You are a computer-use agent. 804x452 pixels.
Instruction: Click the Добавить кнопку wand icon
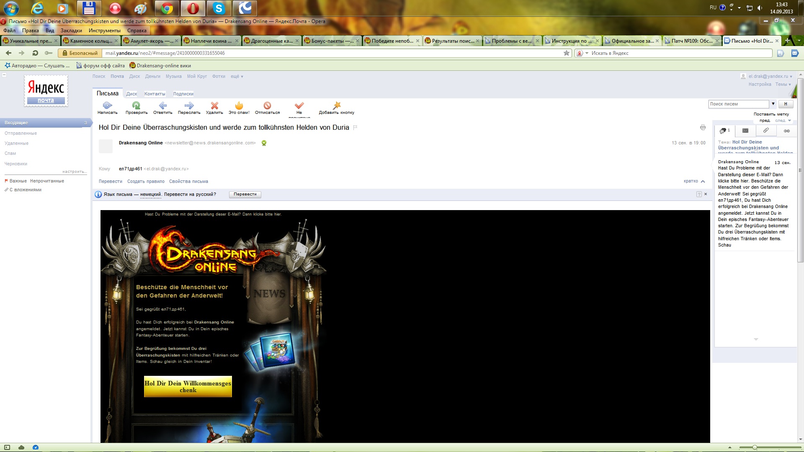pos(337,105)
